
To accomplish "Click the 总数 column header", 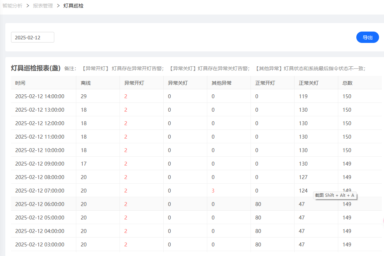I will point(347,83).
